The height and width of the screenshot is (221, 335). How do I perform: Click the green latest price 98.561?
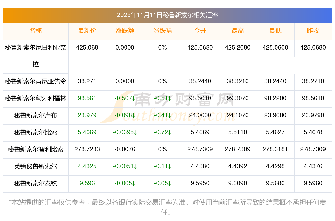click(87, 98)
